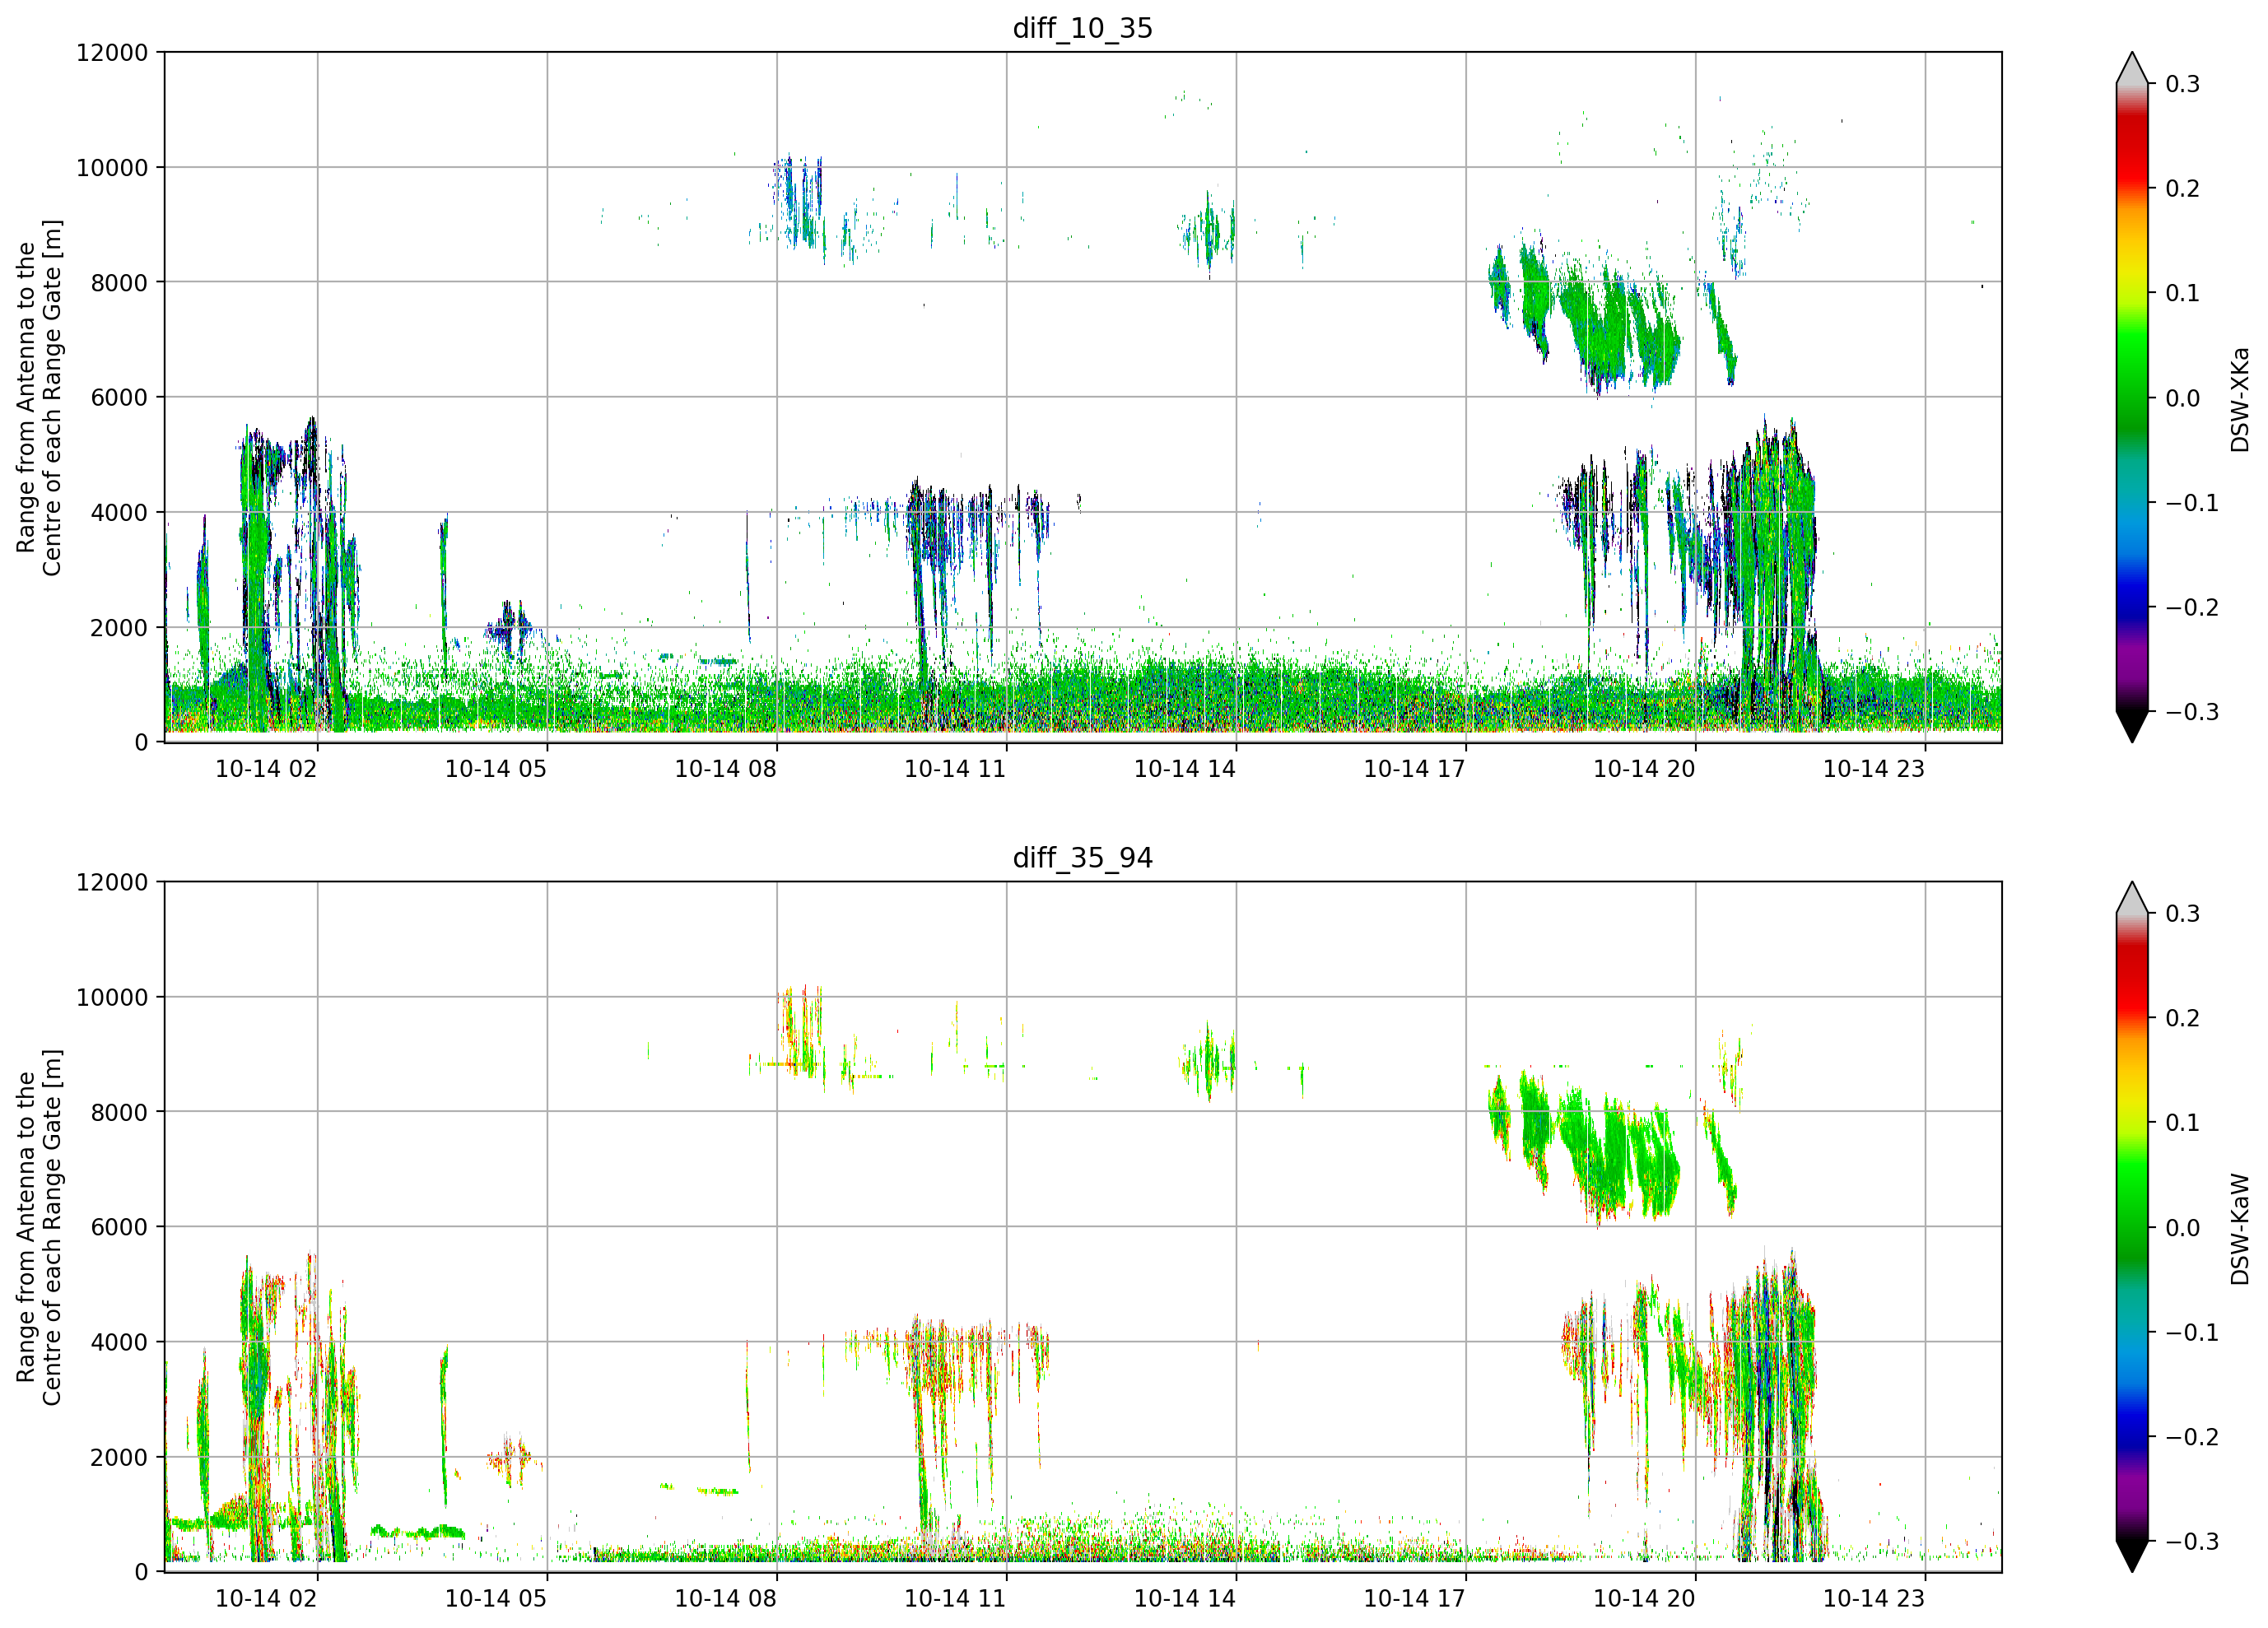Click the 0.1 tick on DSW-XKa colorbar
The width and height of the screenshot is (2268, 1628).
(2182, 293)
